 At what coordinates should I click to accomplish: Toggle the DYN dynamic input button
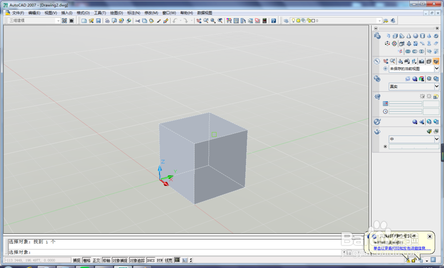(160, 260)
